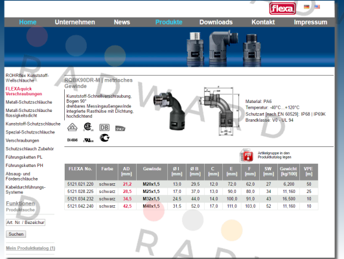Open Spezial-Schutzschläuche sidebar link
The height and width of the screenshot is (259, 344).
click(x=30, y=132)
